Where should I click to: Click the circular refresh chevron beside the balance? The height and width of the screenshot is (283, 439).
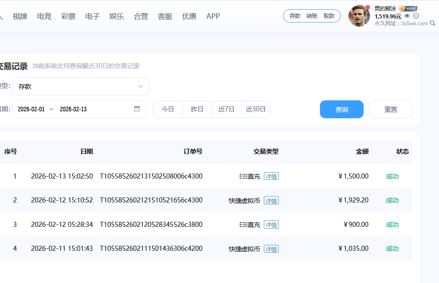pyautogui.click(x=416, y=15)
